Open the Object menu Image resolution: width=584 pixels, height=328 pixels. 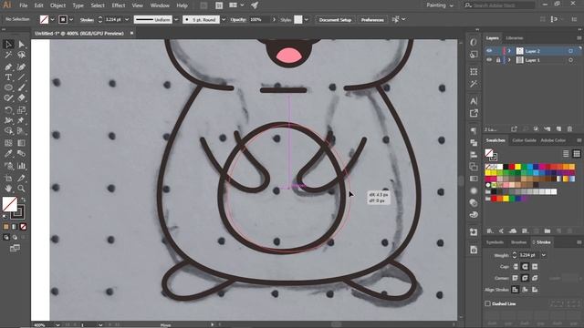pos(57,5)
